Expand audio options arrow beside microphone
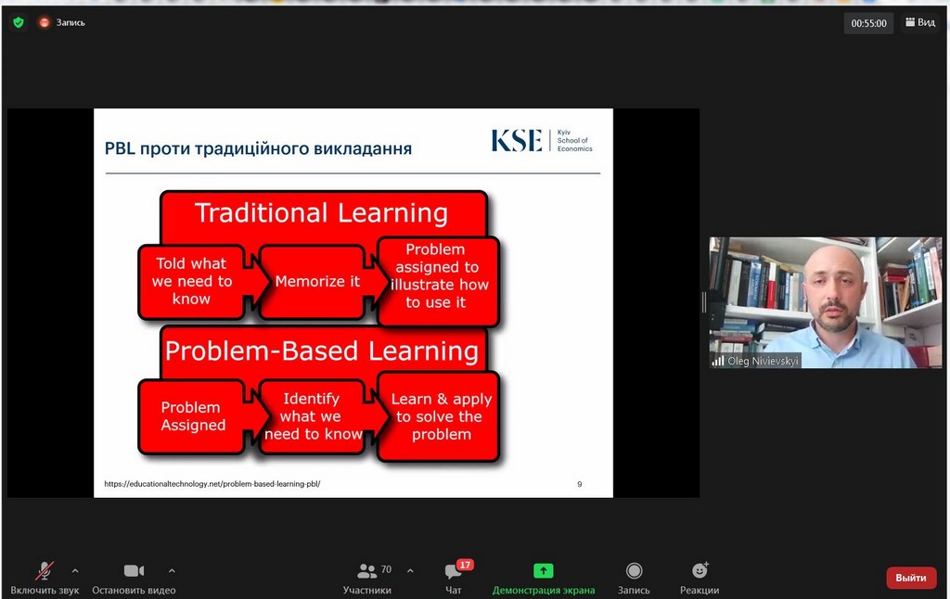This screenshot has height=599, width=950. (x=75, y=571)
